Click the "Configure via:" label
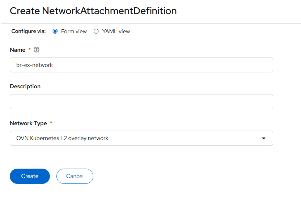This screenshot has width=301, height=203. [29, 31]
